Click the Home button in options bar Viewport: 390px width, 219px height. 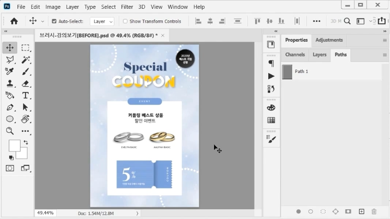[x=14, y=21]
